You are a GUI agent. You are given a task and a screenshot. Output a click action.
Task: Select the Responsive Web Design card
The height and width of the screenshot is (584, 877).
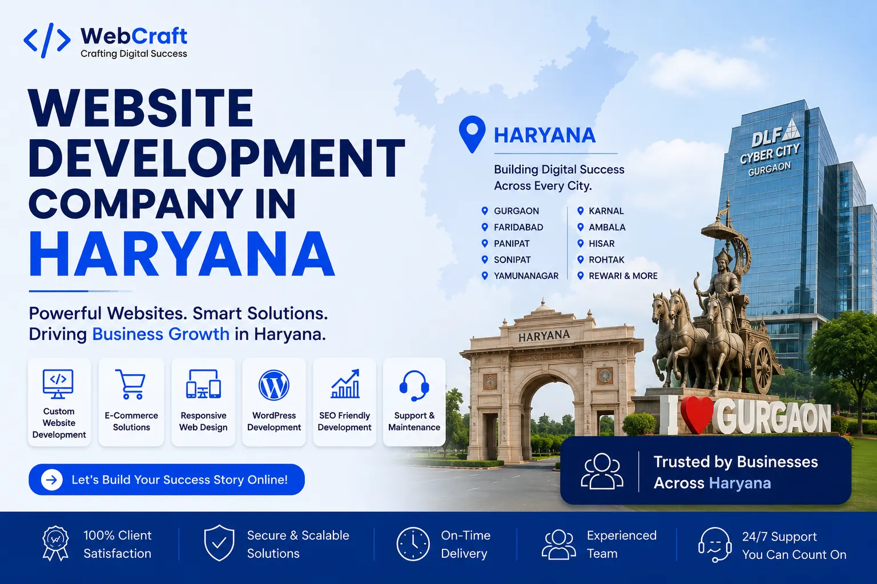pos(203,402)
